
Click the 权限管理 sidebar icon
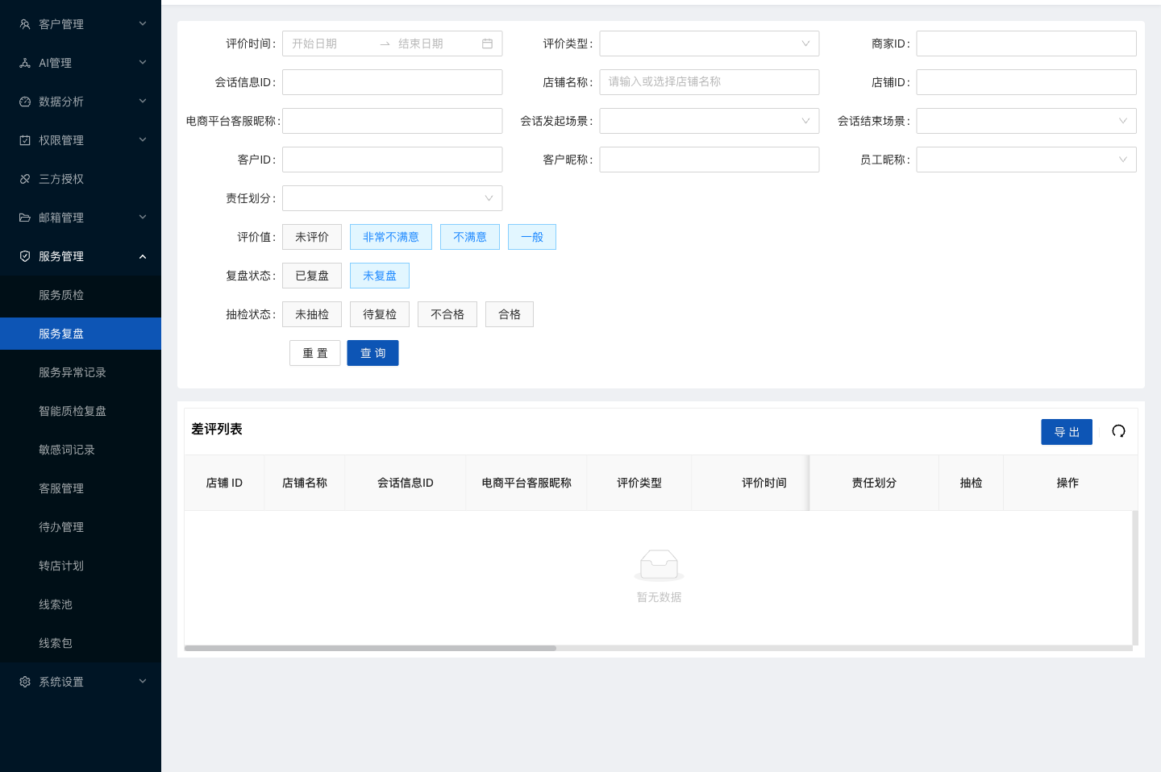[x=25, y=140]
